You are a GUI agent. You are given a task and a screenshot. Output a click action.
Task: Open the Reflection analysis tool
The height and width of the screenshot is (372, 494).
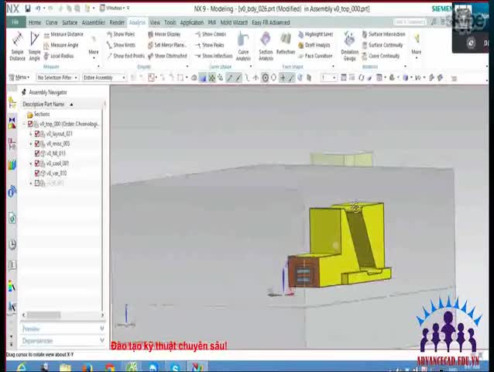click(286, 43)
